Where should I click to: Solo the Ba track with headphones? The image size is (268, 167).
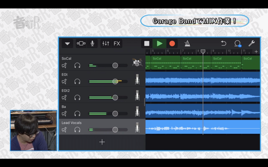pyautogui.click(x=77, y=114)
